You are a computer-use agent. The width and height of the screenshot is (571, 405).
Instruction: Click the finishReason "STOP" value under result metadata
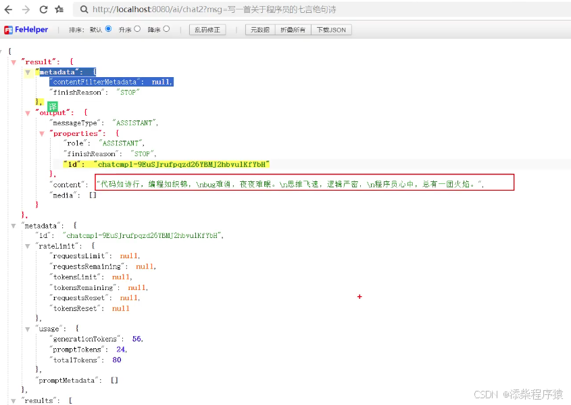point(128,93)
